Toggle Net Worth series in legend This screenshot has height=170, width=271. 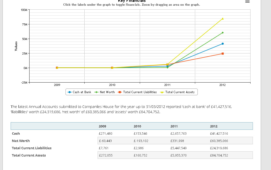click(x=105, y=92)
